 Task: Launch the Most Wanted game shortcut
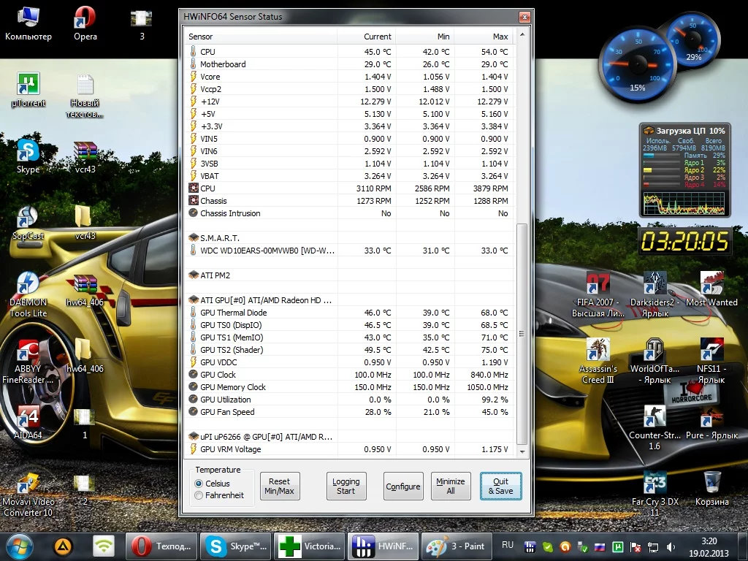tap(711, 289)
